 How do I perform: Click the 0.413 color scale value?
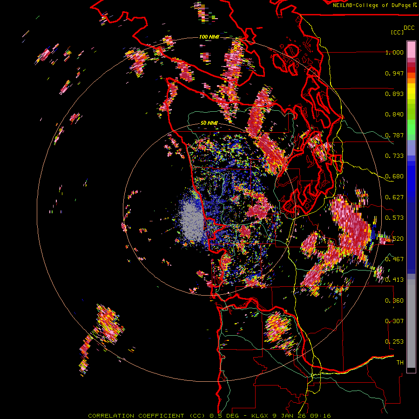(x=394, y=280)
